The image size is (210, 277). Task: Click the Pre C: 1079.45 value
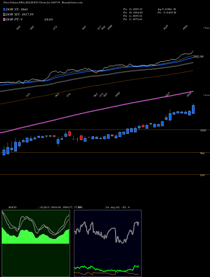[x=133, y=19]
